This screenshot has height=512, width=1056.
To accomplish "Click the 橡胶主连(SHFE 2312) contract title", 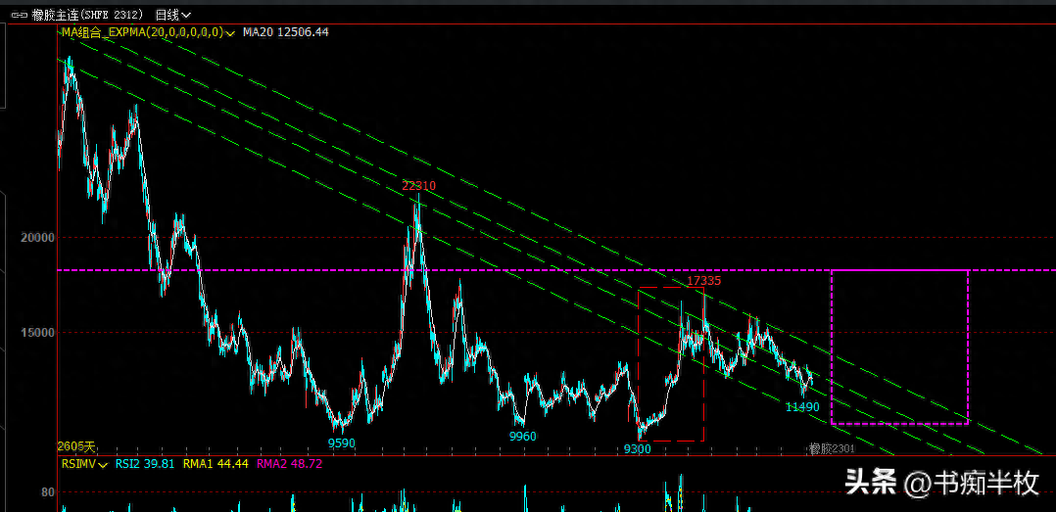I will click(87, 14).
